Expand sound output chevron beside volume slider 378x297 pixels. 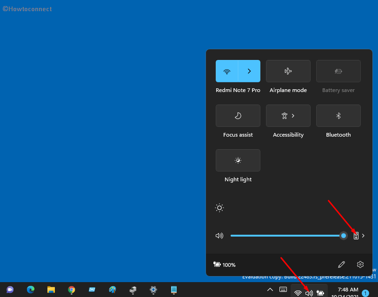click(x=363, y=236)
